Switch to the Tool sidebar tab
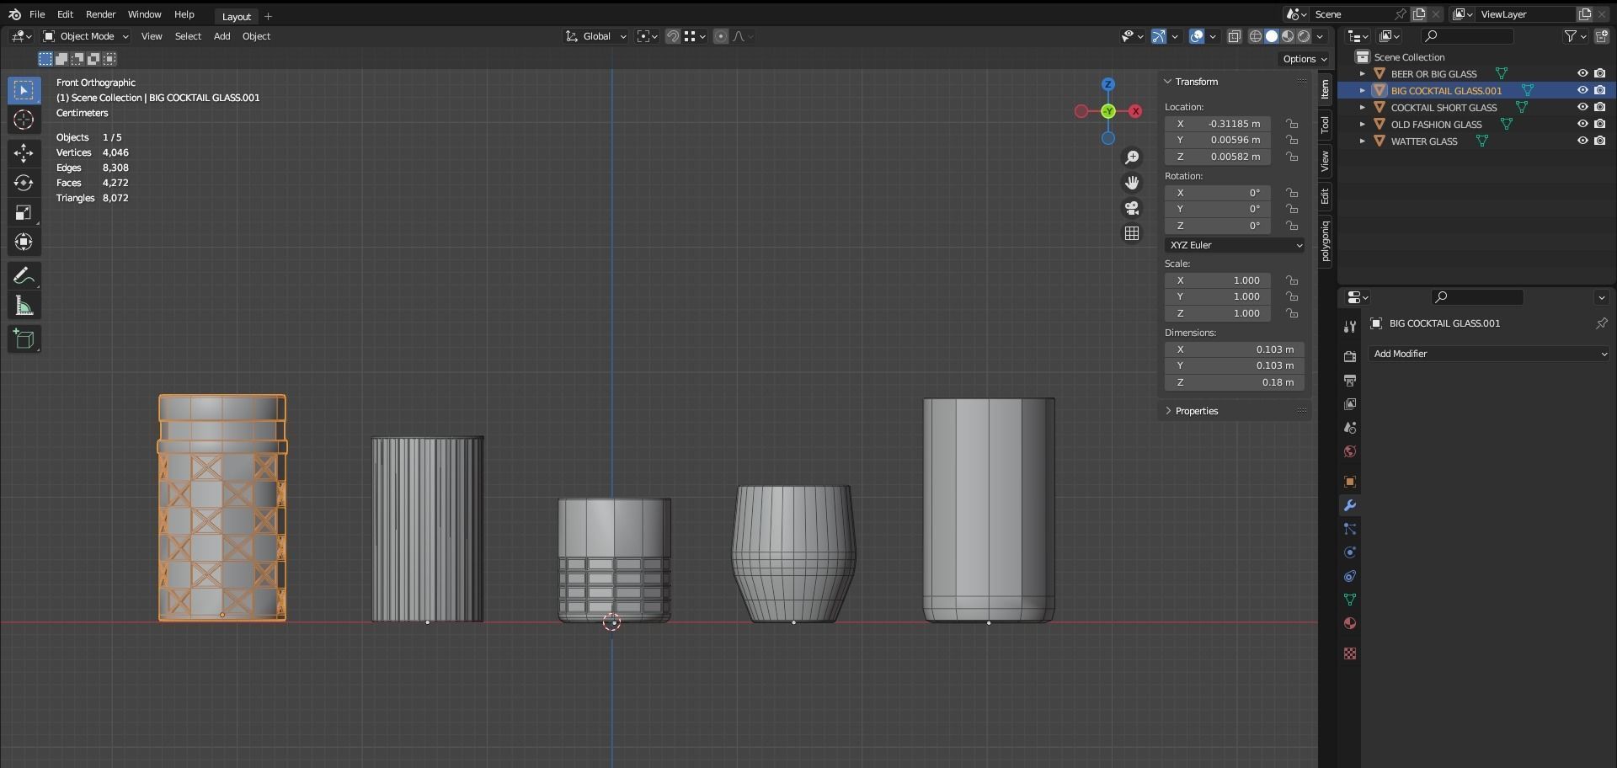The image size is (1617, 768). point(1325,125)
